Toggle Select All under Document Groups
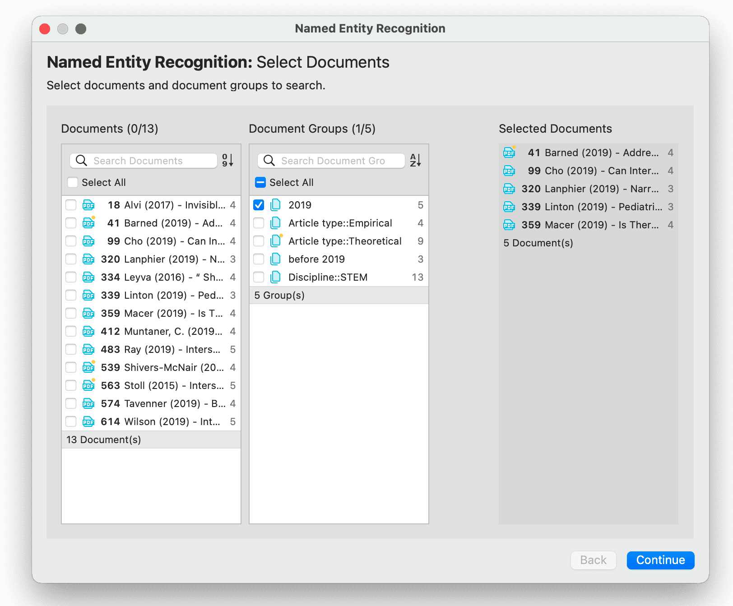 [260, 182]
